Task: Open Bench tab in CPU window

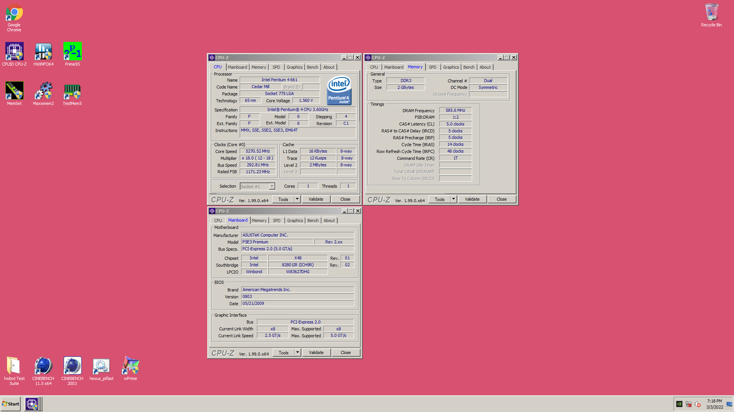Action: (313, 67)
